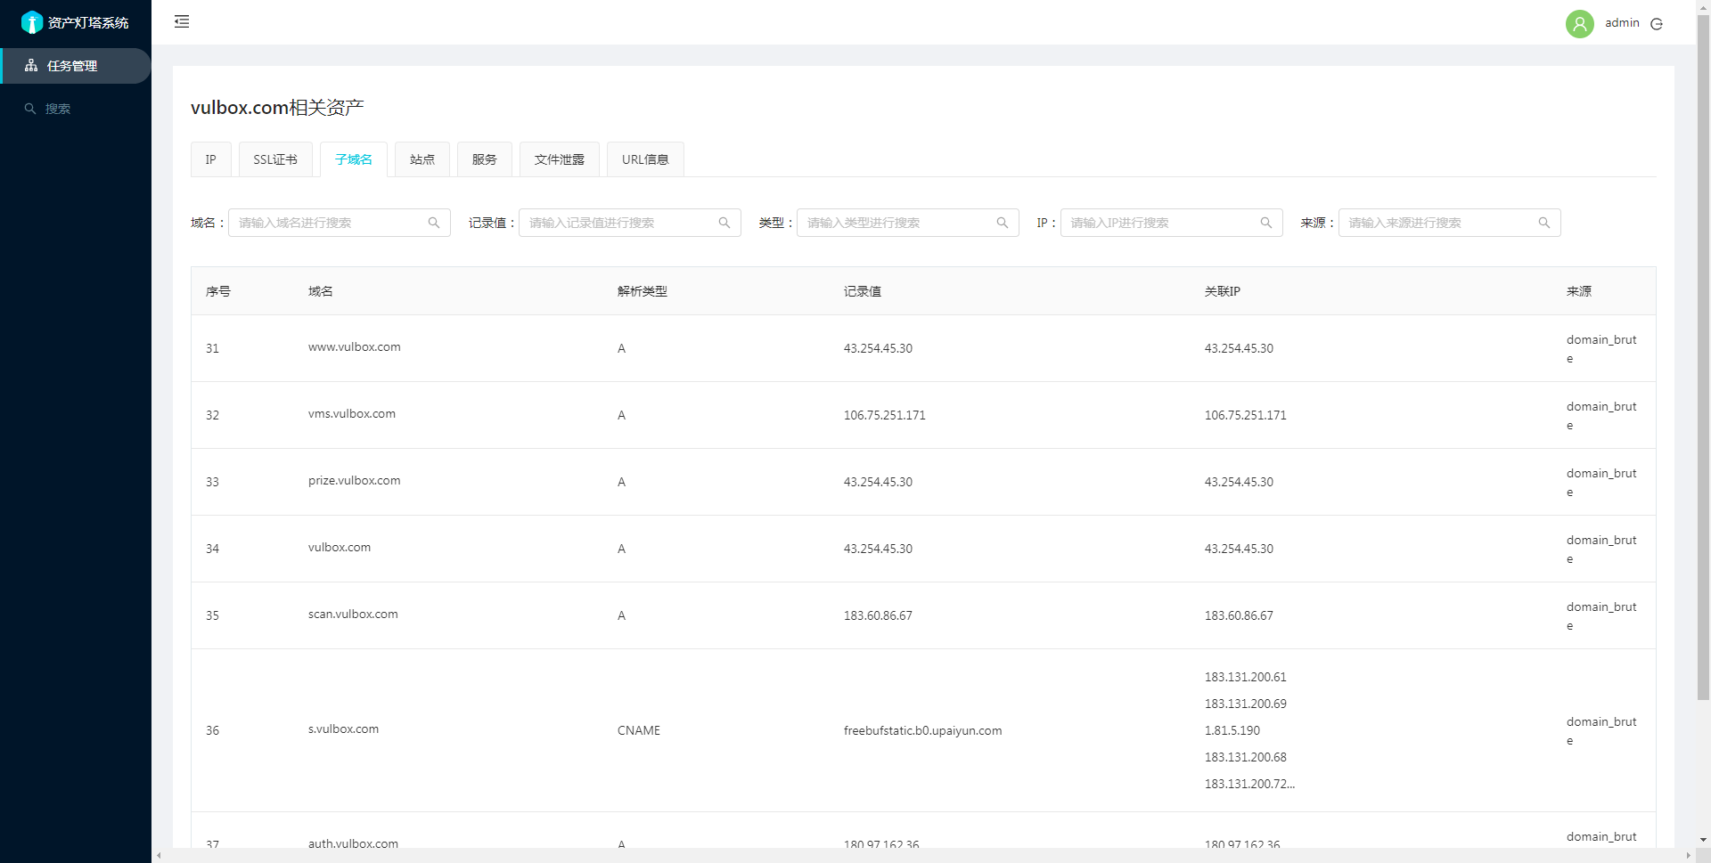Click the 序号 column header
The image size is (1711, 863).
pos(218,291)
